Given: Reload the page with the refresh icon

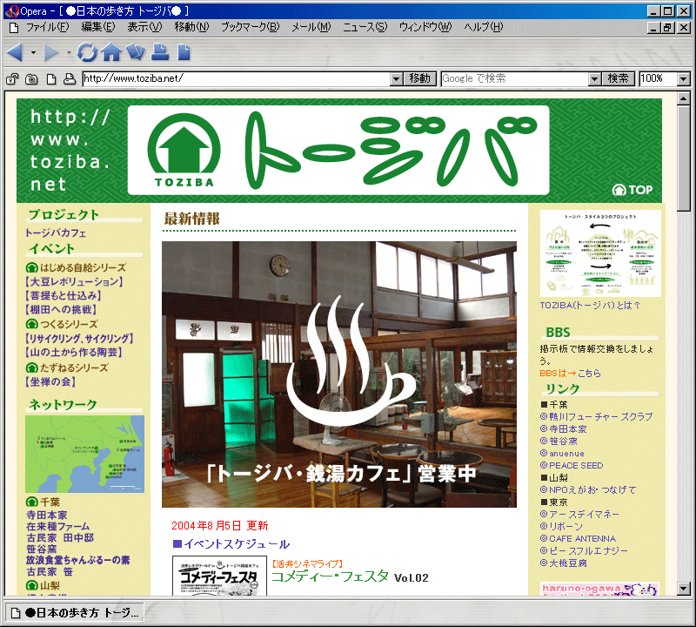Looking at the screenshot, I should [87, 52].
